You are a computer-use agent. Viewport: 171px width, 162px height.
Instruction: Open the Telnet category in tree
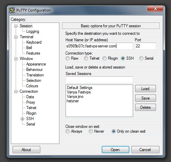point(31,108)
